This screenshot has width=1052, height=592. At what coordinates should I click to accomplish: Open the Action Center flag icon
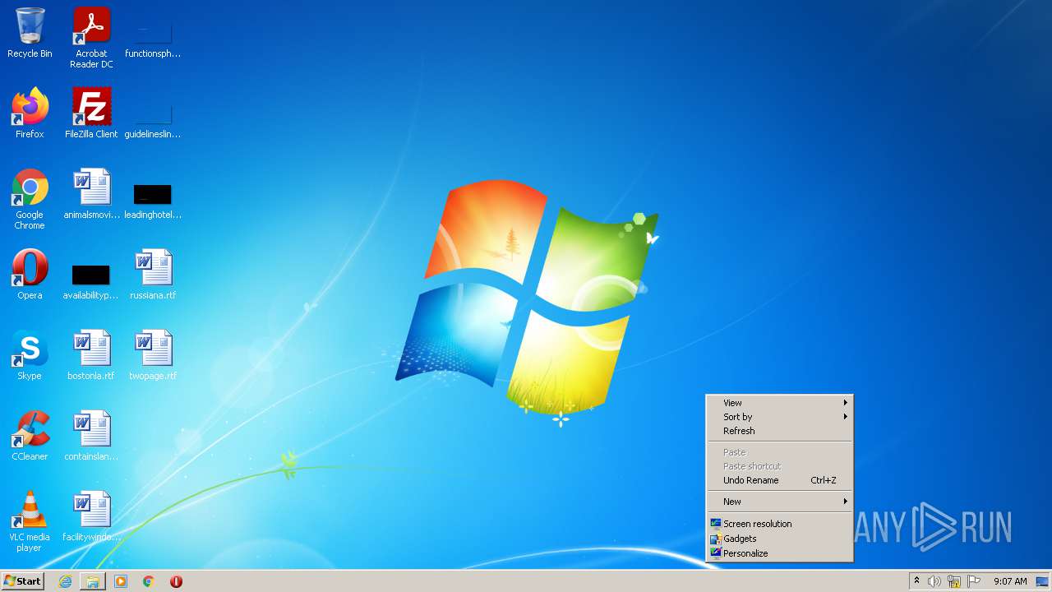[x=974, y=581]
